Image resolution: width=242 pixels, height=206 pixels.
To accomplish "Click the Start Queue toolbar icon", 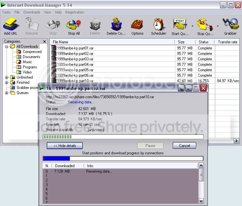I will pos(180,26).
